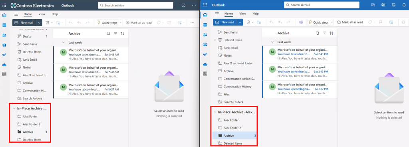This screenshot has width=409, height=147.
Task: Click the Print icon in the blue Outlook toolbar
Action: [x=403, y=22]
